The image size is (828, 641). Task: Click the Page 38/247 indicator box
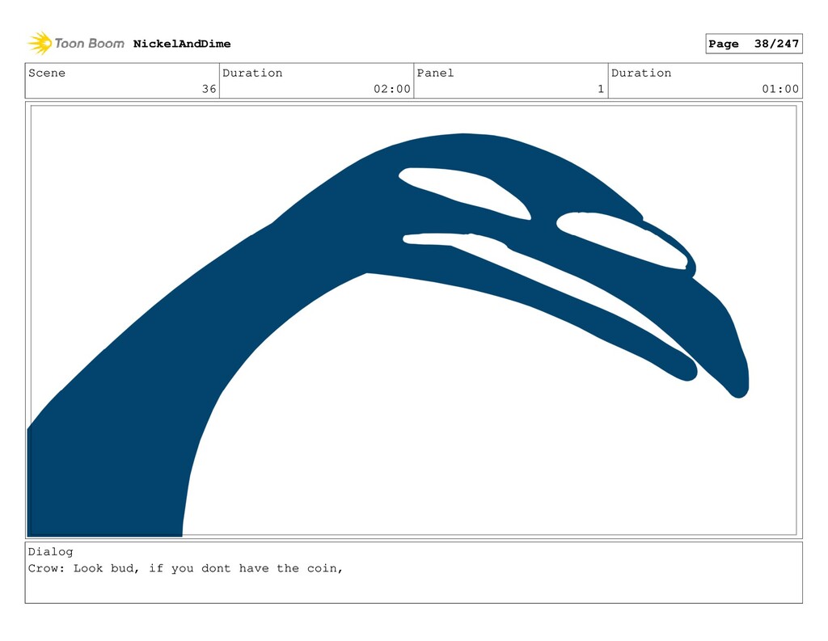click(754, 44)
